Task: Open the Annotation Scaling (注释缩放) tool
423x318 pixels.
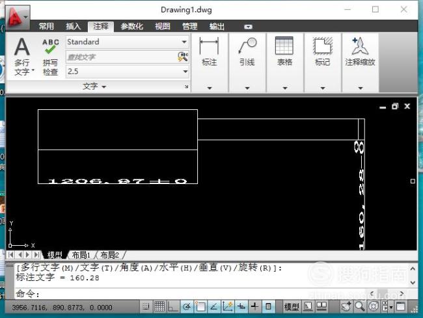Action: pos(360,52)
